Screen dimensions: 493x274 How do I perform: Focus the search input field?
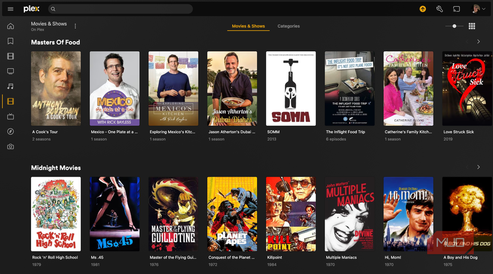121,9
